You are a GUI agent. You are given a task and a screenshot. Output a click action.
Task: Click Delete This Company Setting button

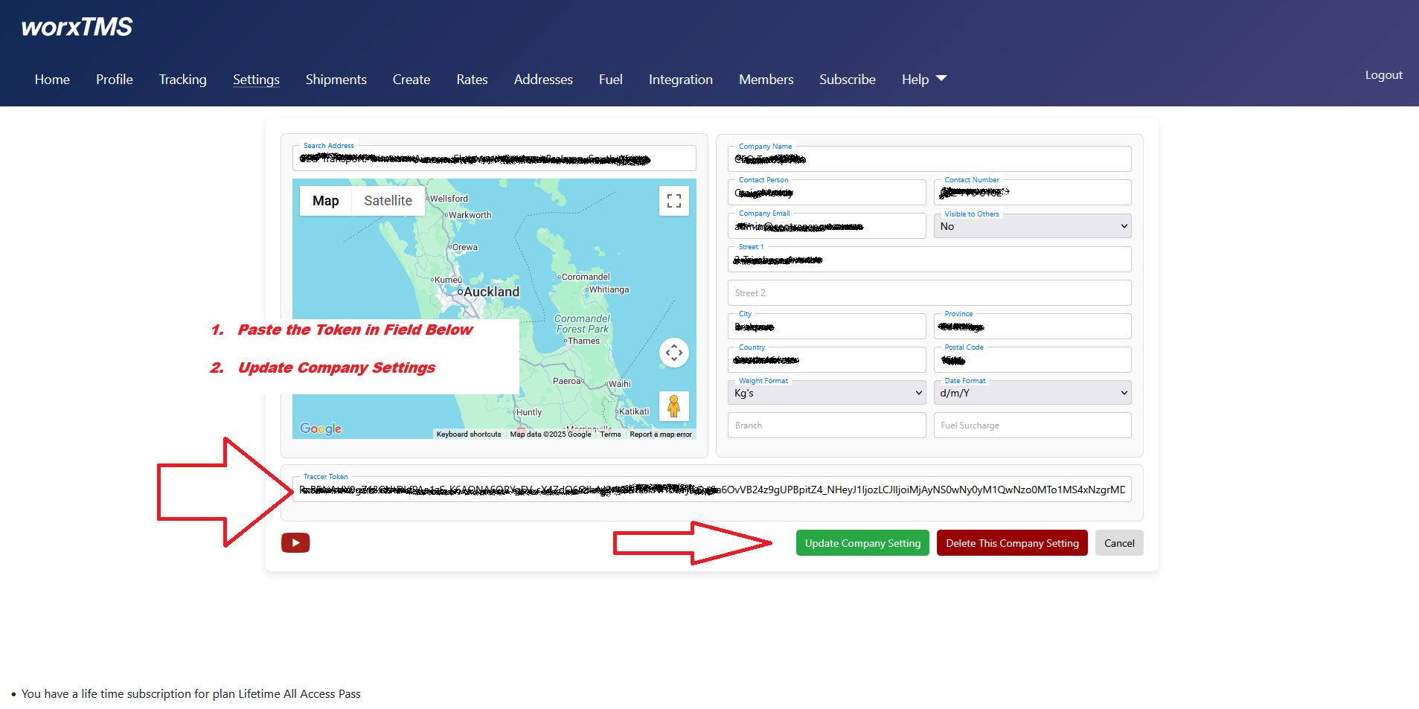click(x=1012, y=543)
